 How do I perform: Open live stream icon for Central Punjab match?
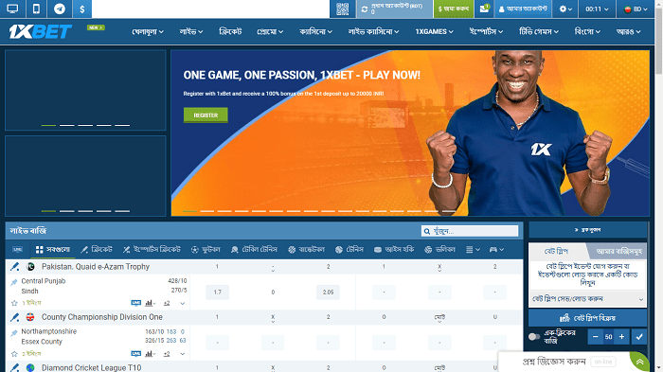[135, 303]
